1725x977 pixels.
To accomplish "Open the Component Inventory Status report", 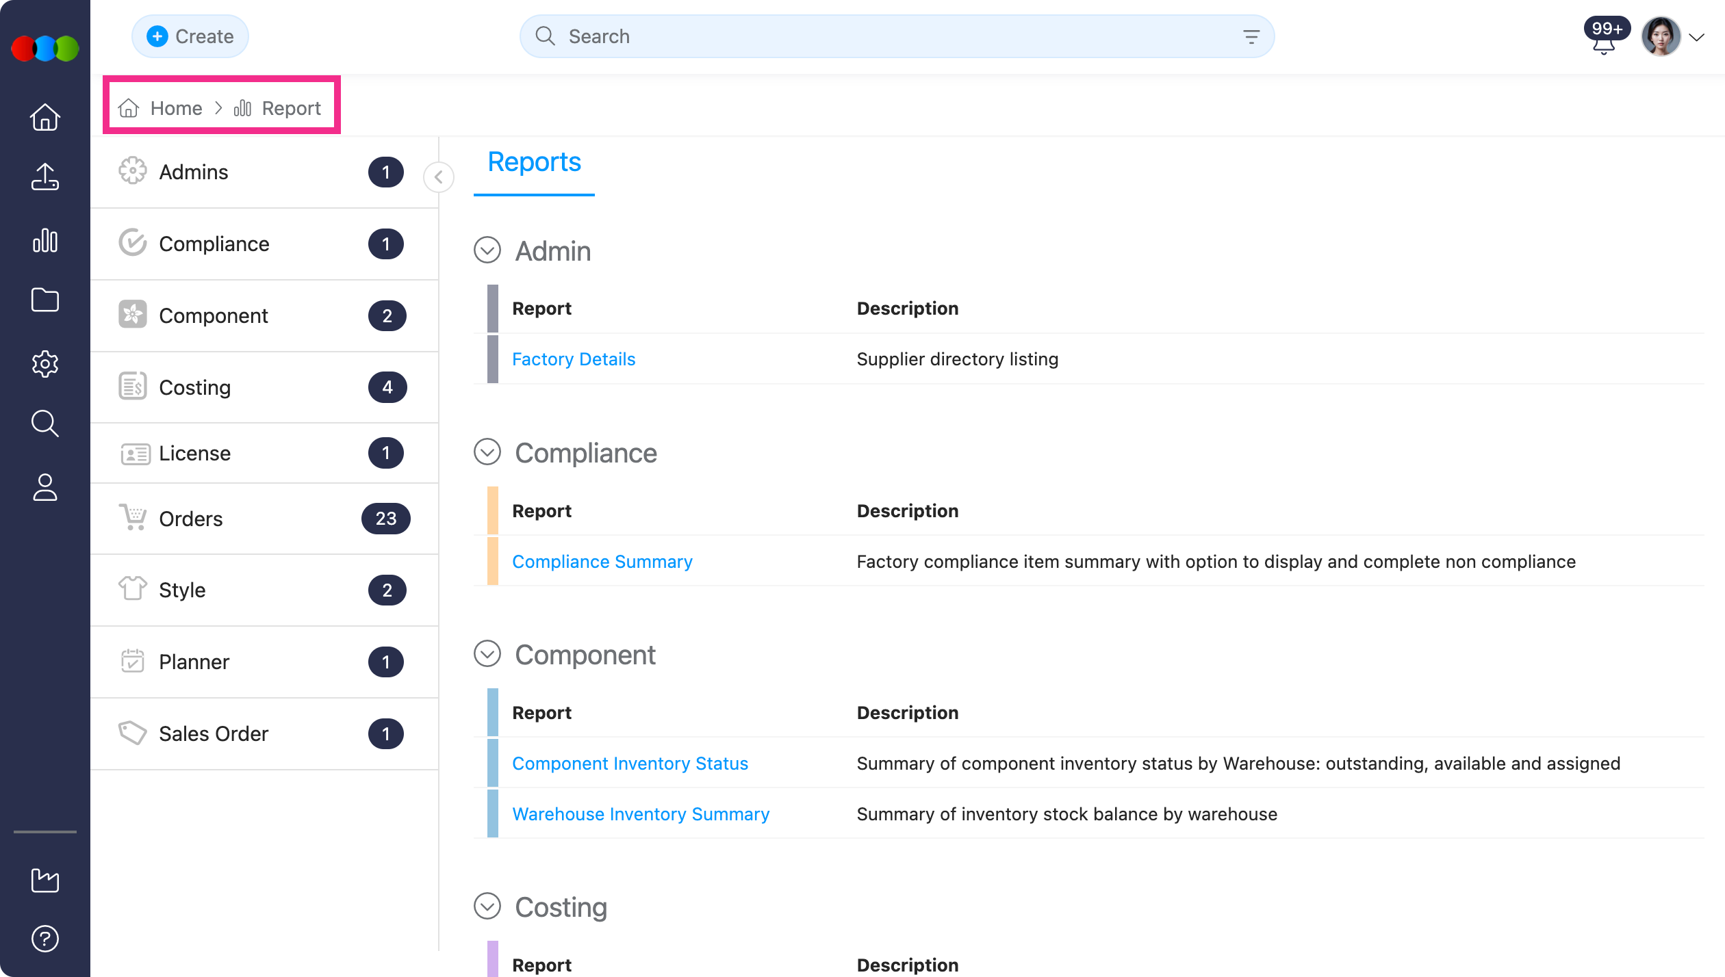I will click(x=630, y=764).
